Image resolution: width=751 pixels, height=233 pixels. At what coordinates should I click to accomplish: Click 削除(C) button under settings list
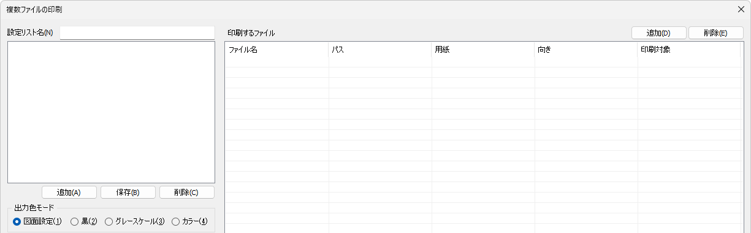tap(187, 193)
